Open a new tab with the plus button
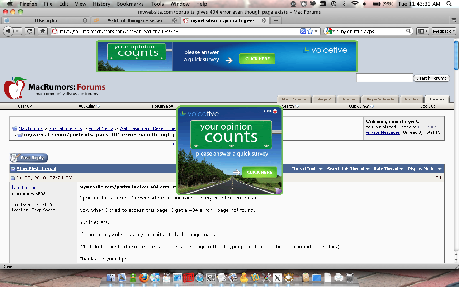This screenshot has width=459, height=287. coord(276,20)
